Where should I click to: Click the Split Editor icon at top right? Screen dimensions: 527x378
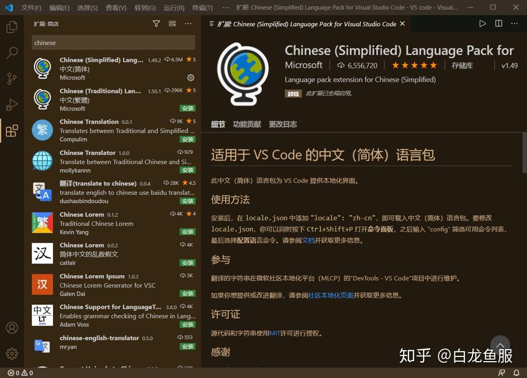coord(498,23)
